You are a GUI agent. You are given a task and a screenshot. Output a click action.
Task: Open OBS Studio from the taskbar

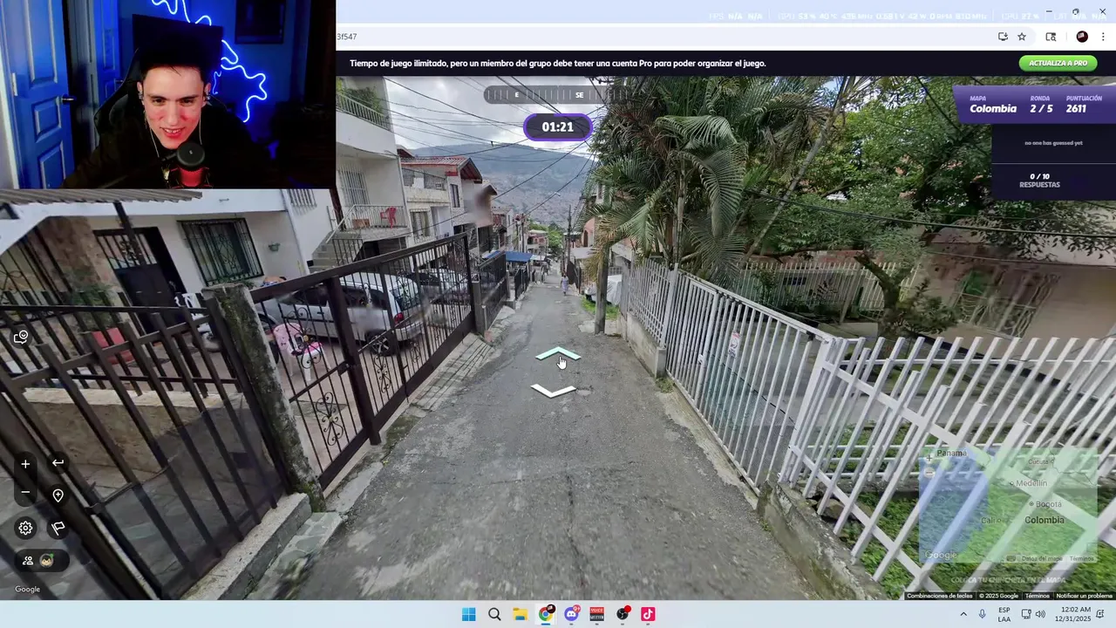(623, 614)
